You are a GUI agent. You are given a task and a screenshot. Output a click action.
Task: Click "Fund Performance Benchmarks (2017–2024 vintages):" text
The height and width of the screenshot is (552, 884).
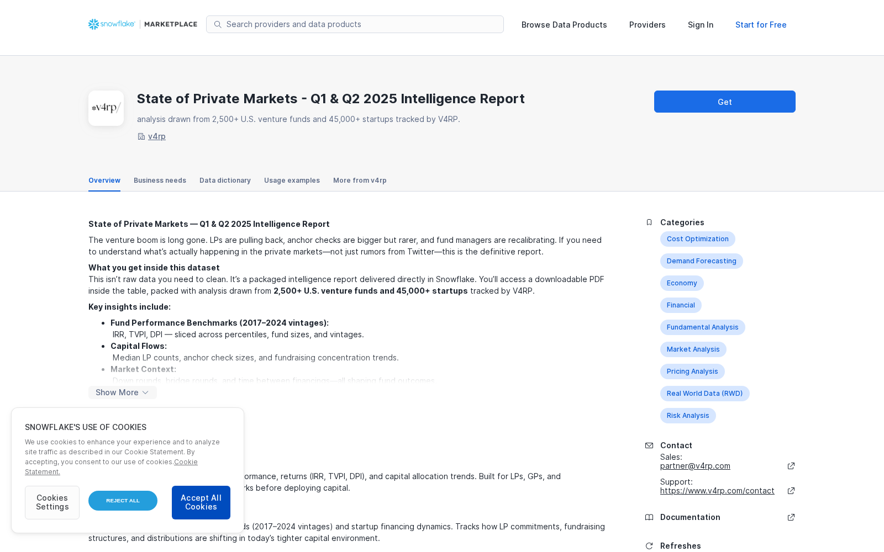click(219, 323)
